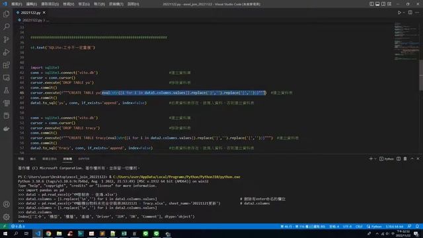Create a new terminal with plus icon
423x238 pixels.
coord(371,159)
